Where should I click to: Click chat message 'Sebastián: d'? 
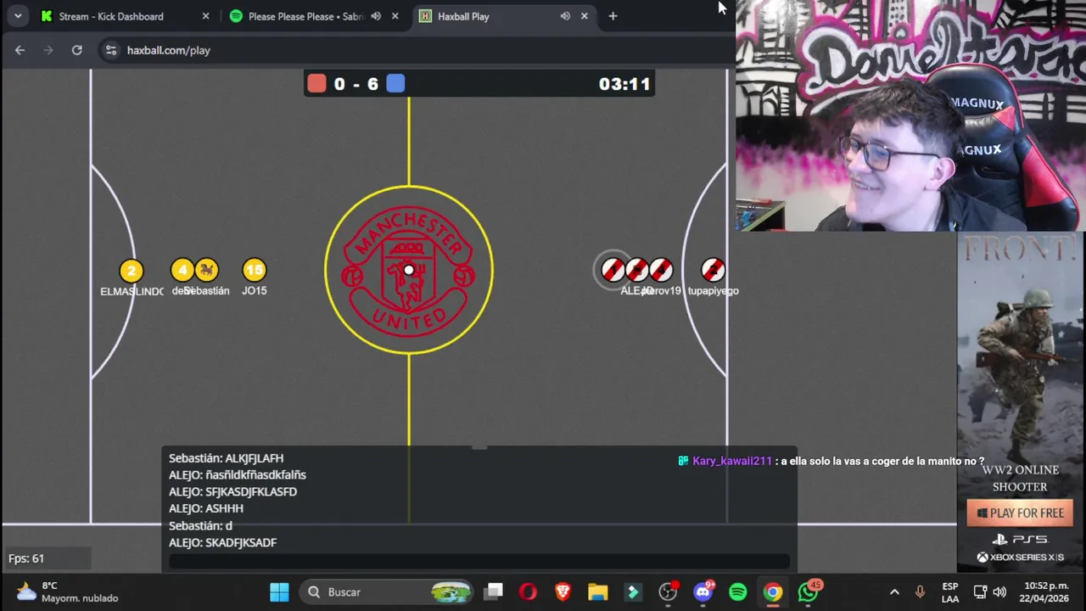click(x=200, y=525)
